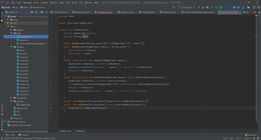
Task: Click the blue magnifier toolbar icon
Action: (x=225, y=7)
